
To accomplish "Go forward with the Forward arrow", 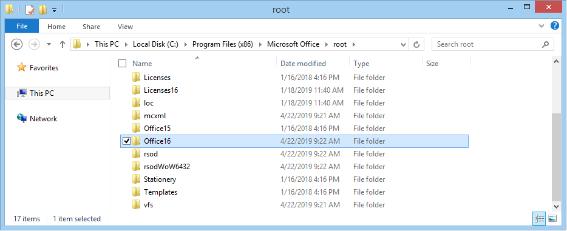I will pyautogui.click(x=34, y=44).
